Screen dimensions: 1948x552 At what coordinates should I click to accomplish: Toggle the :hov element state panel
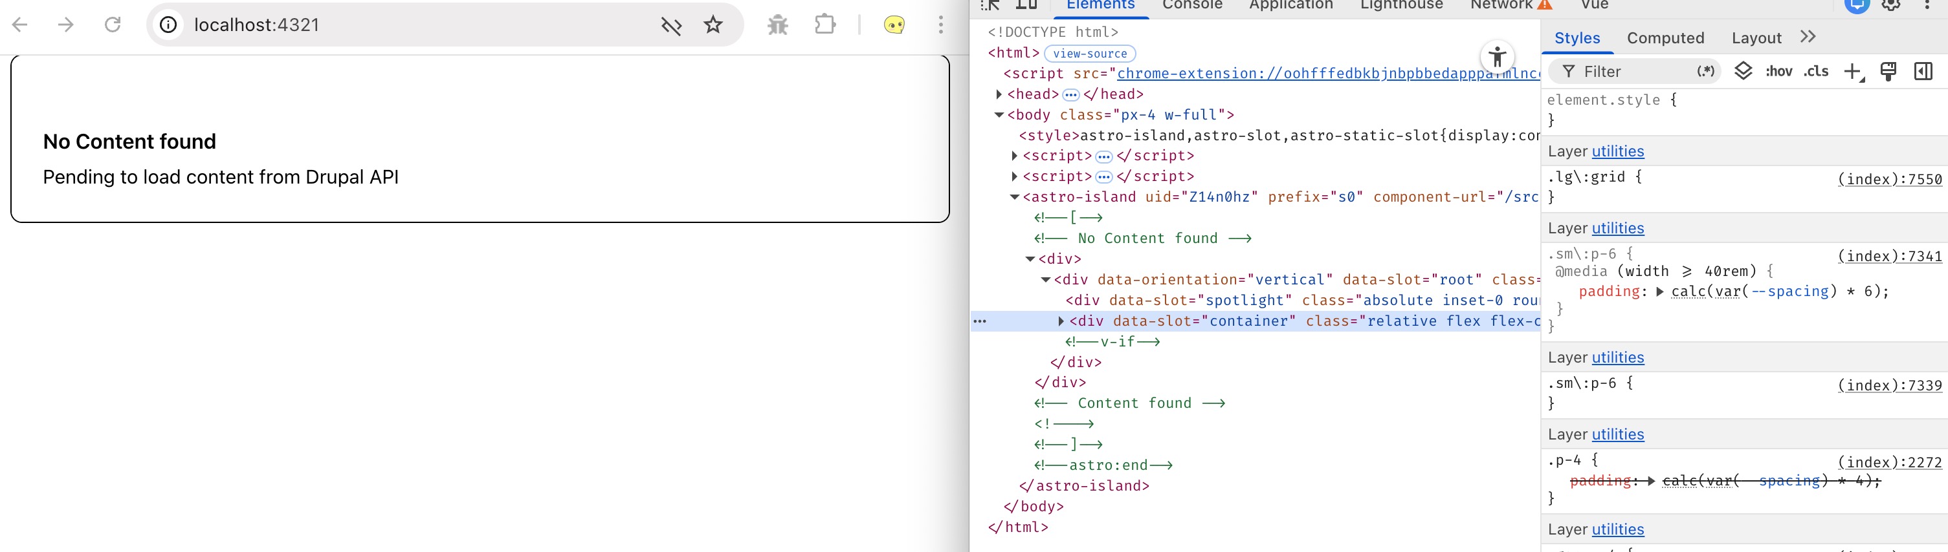click(1778, 71)
